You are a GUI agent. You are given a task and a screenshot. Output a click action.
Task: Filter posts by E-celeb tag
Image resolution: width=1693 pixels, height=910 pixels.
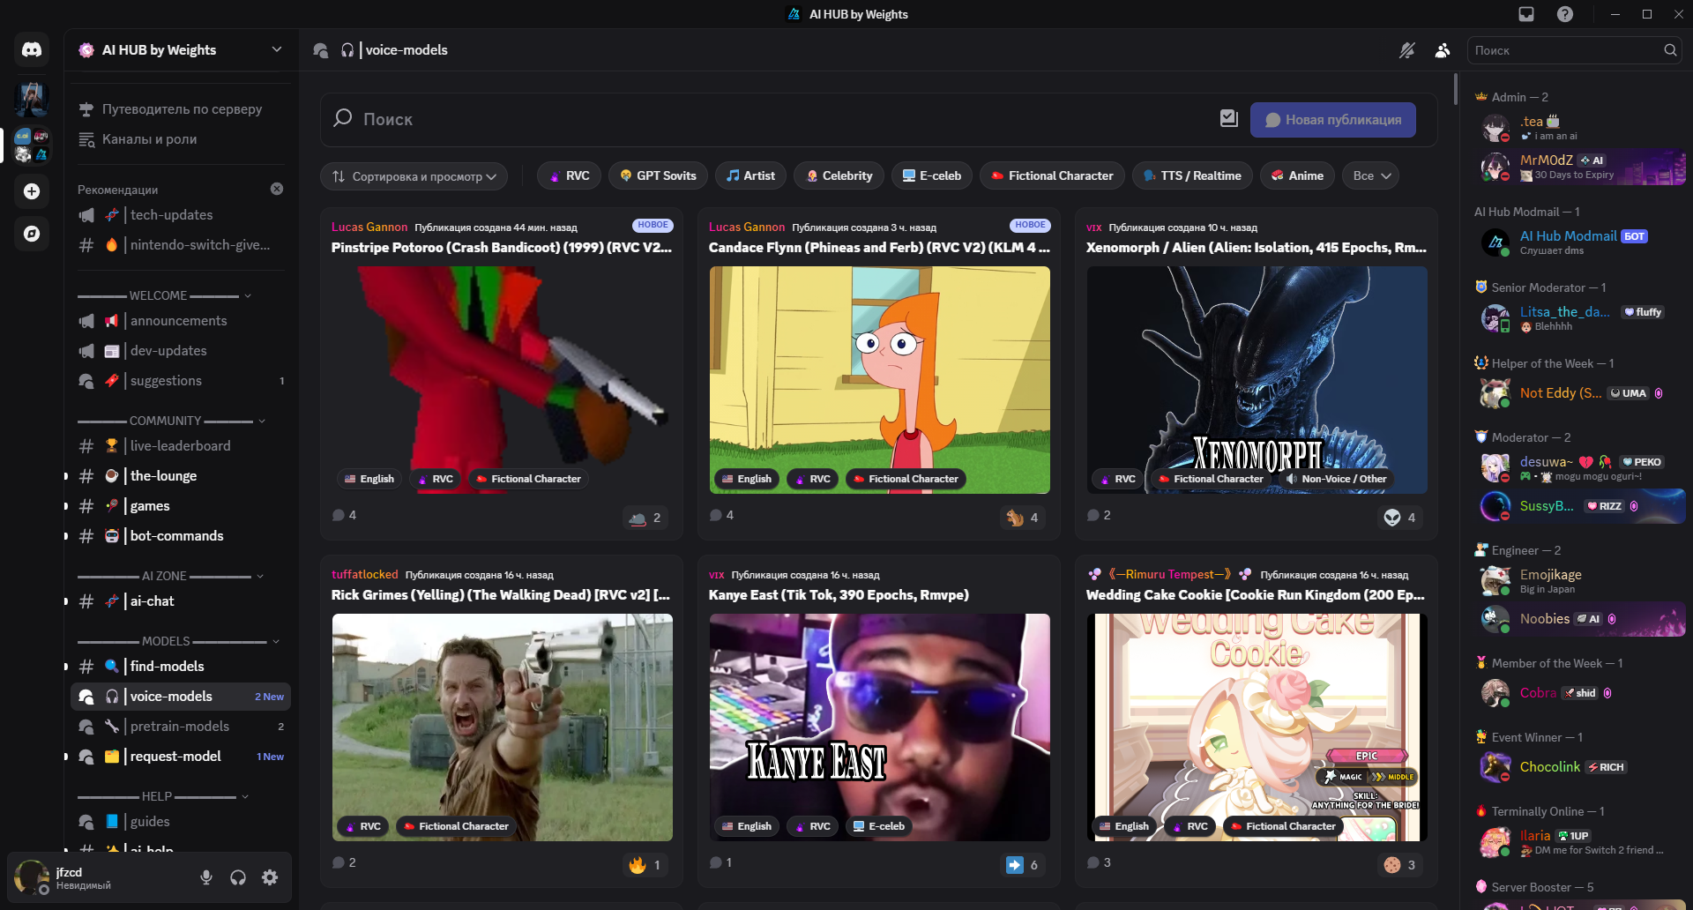[932, 175]
